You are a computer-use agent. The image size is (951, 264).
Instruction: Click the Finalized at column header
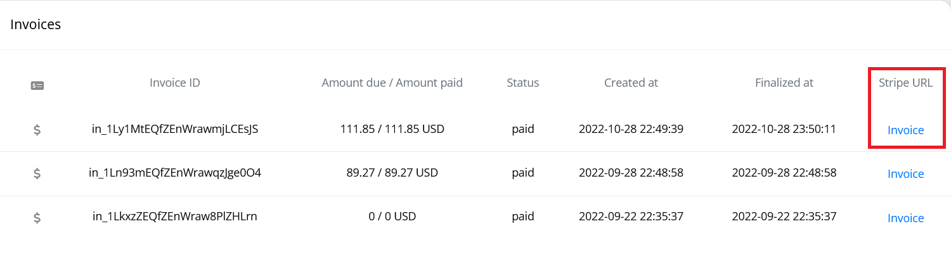pos(784,82)
